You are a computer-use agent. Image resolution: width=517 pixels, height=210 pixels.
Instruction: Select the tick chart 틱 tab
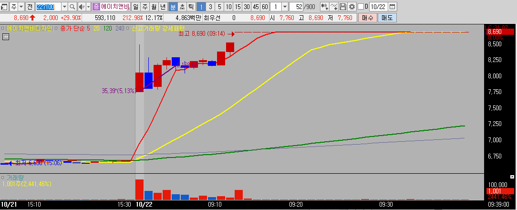pyautogui.click(x=191, y=6)
